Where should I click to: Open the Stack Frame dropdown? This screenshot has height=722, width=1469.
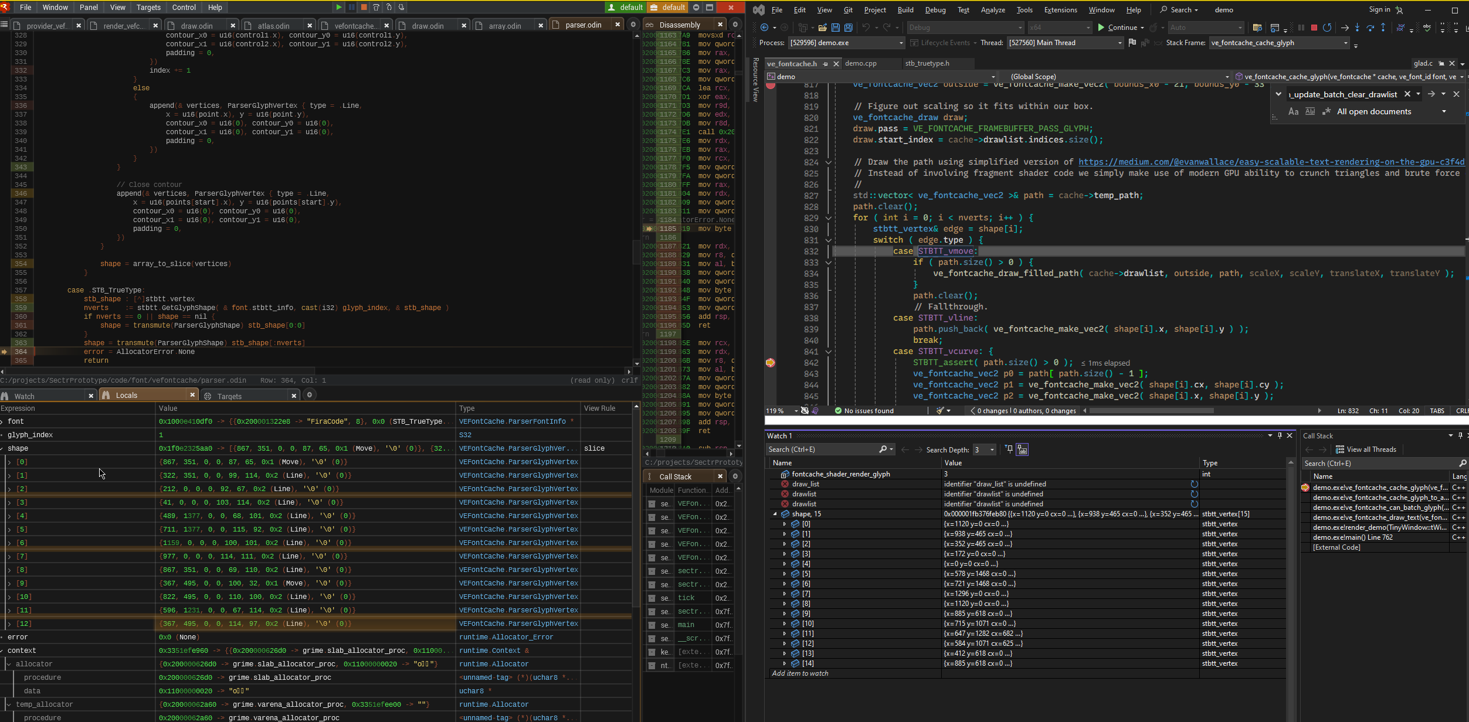1345,43
